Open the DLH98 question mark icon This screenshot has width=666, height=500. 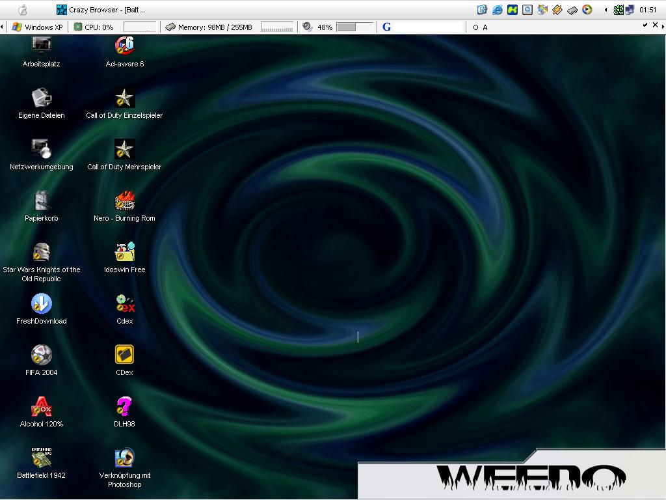coord(124,407)
